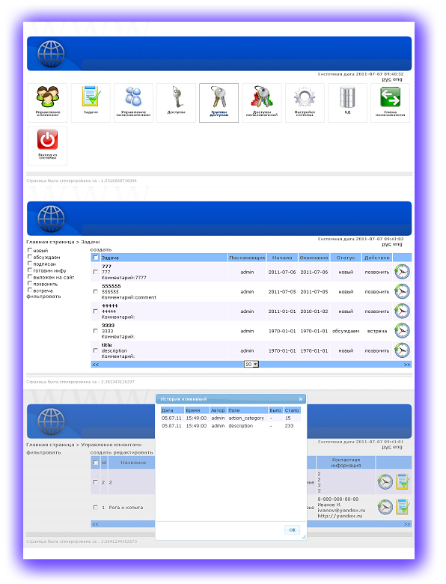Go to next page in tasks table
The width and height of the screenshot is (446, 584).
point(407,365)
